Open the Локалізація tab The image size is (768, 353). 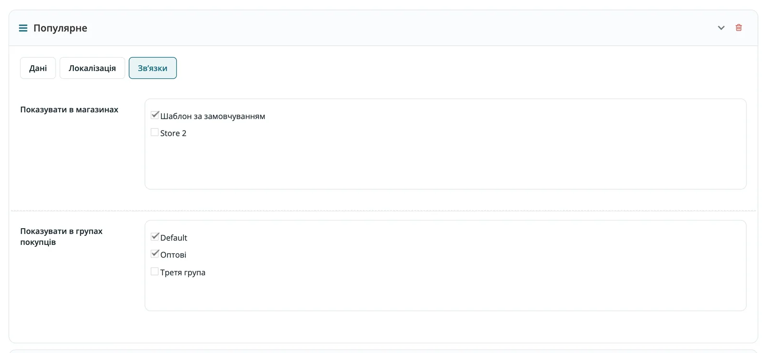(92, 68)
